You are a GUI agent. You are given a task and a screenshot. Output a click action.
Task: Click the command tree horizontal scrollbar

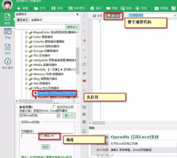point(36,101)
